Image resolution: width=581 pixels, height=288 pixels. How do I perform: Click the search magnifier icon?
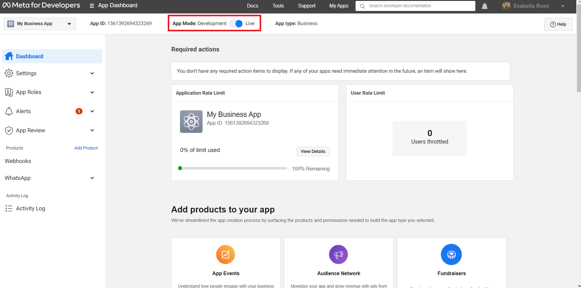coord(362,6)
